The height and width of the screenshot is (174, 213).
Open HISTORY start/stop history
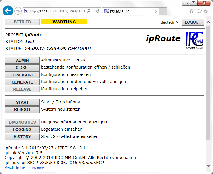pyautogui.click(x=22, y=137)
